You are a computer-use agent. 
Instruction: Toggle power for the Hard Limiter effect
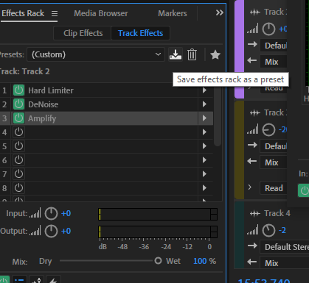[18, 90]
